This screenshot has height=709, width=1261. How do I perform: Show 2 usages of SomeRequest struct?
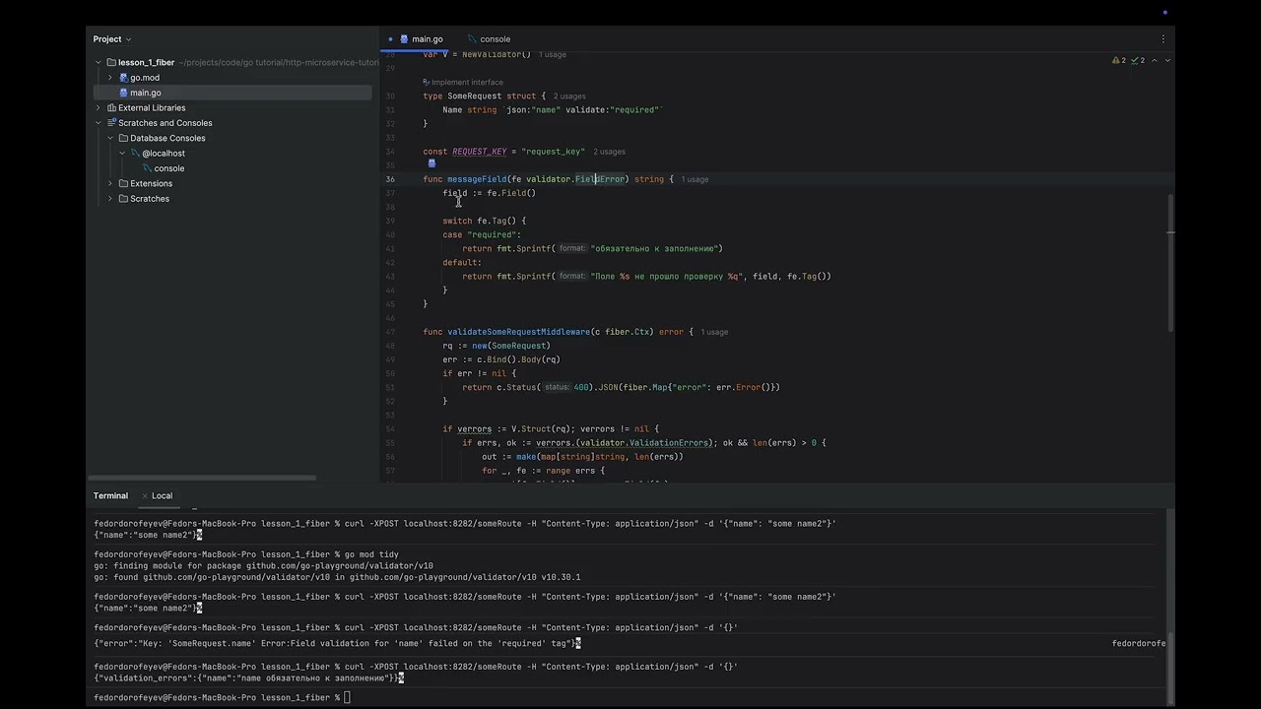point(569,97)
